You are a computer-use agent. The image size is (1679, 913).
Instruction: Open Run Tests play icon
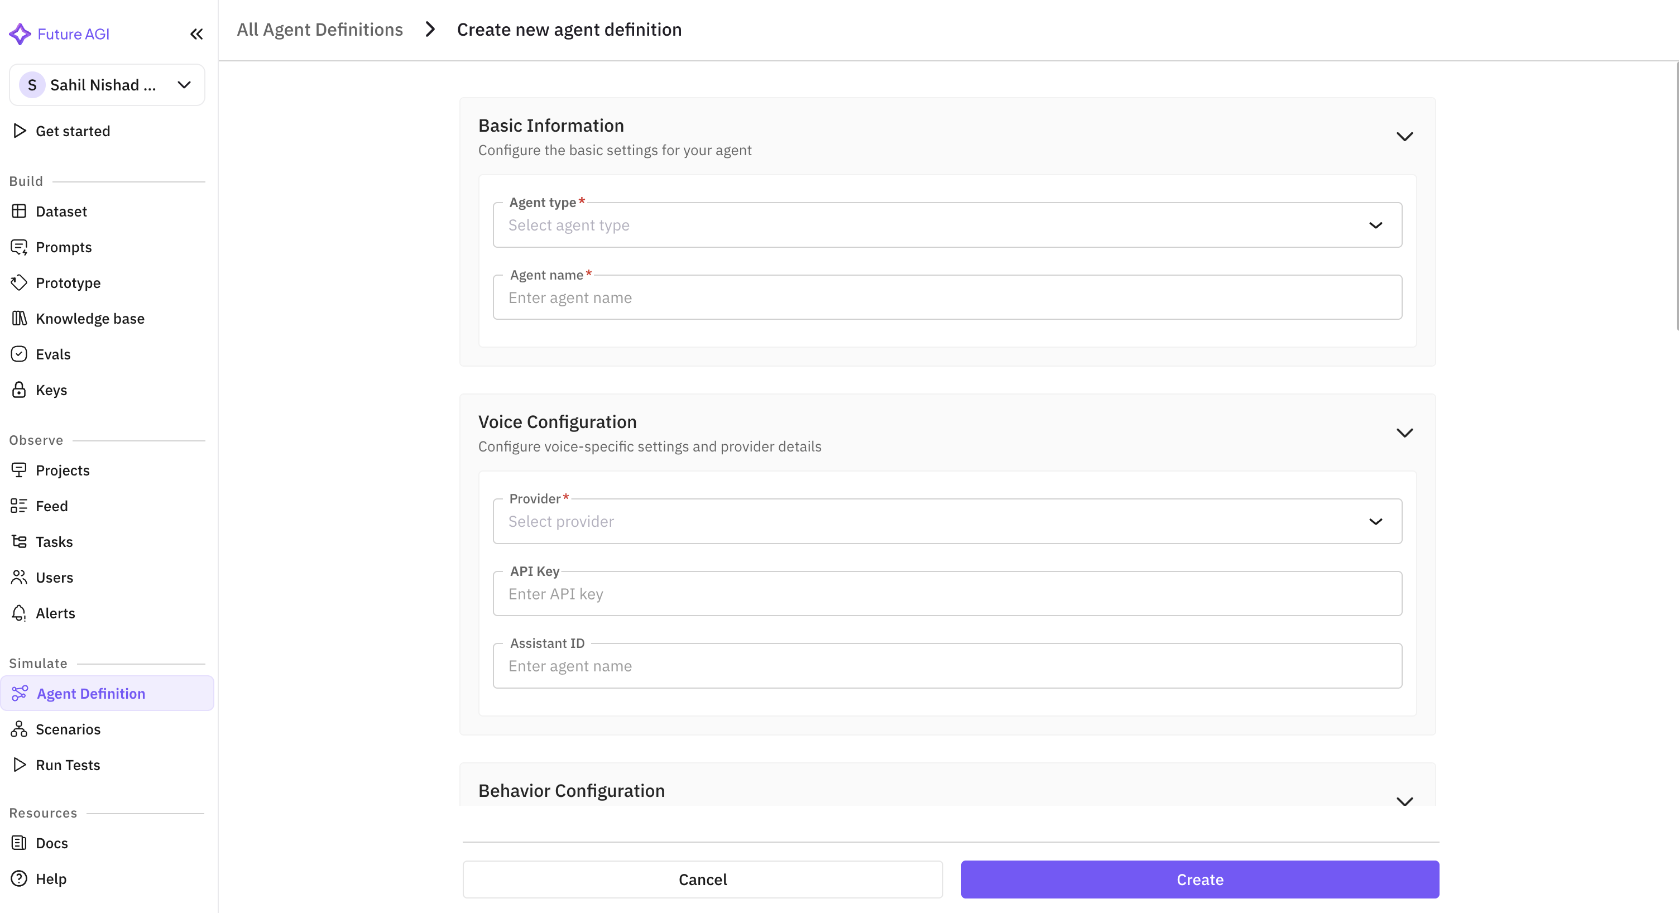(19, 765)
